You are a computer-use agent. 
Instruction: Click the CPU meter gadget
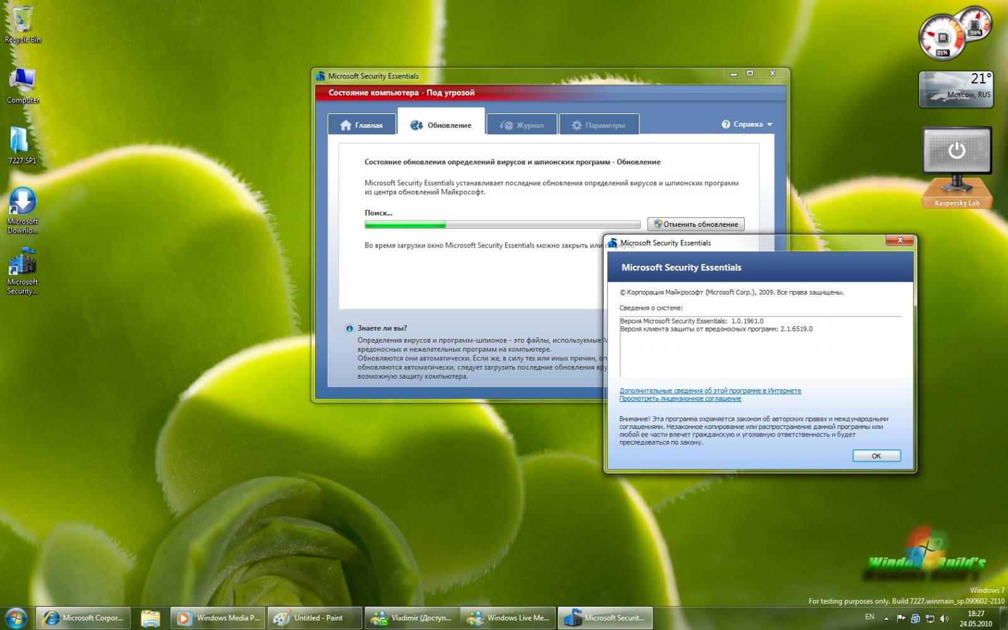(942, 38)
